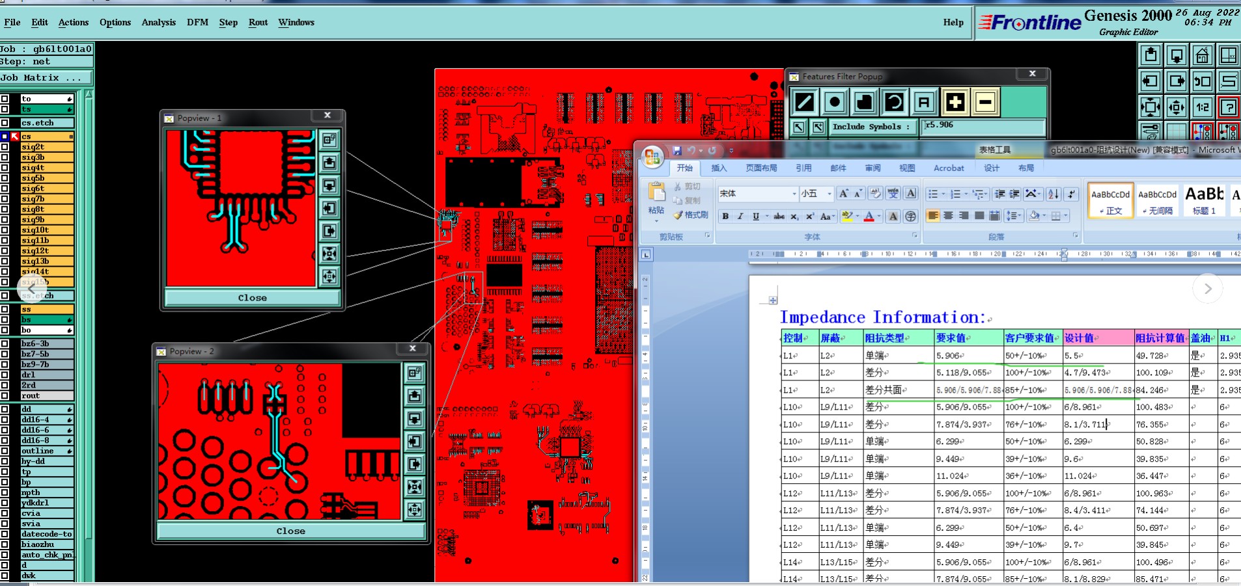Screen dimensions: 1241x586
Task: Open the font name dropdown 宋体
Action: click(x=794, y=194)
